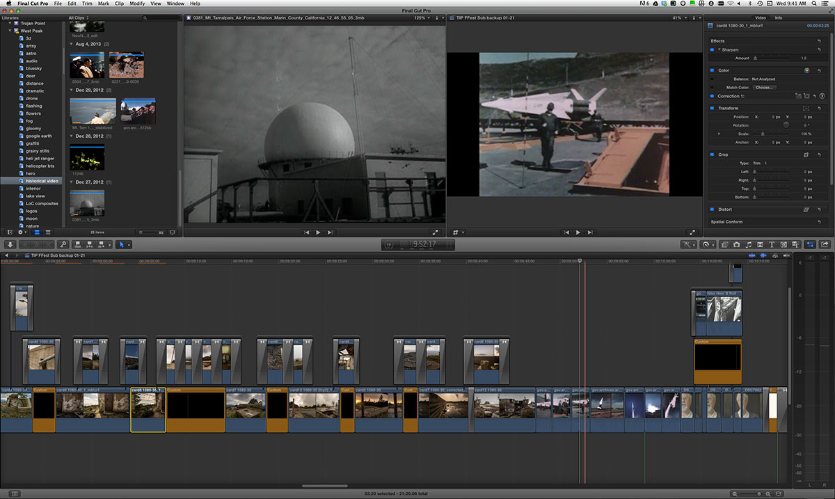Open the All Clips filter dropdown
835x499 pixels.
click(x=80, y=17)
